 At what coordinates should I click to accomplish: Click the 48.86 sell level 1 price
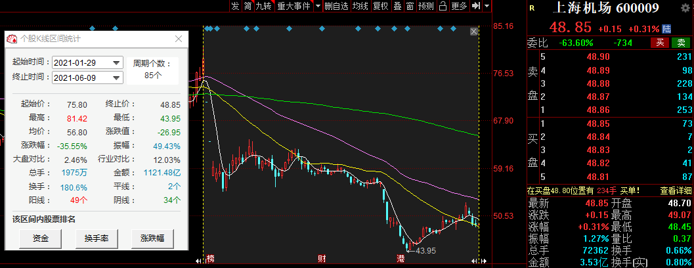(597, 110)
